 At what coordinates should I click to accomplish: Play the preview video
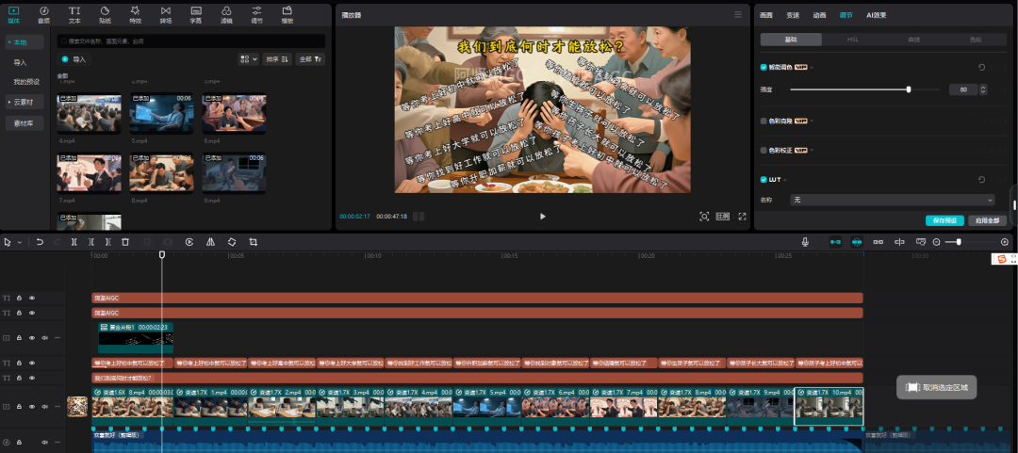click(x=543, y=216)
